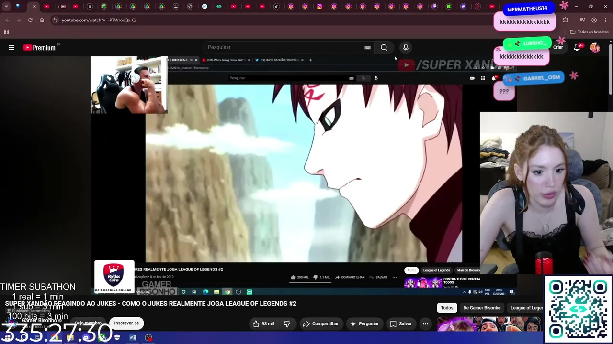
Task: Click the video title SUPER XANDÃO REAGINDO AO JUKES
Action: pos(150,303)
